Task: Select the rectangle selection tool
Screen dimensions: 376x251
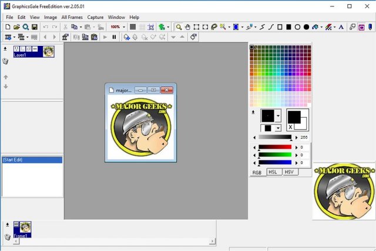Action: (x=197, y=27)
